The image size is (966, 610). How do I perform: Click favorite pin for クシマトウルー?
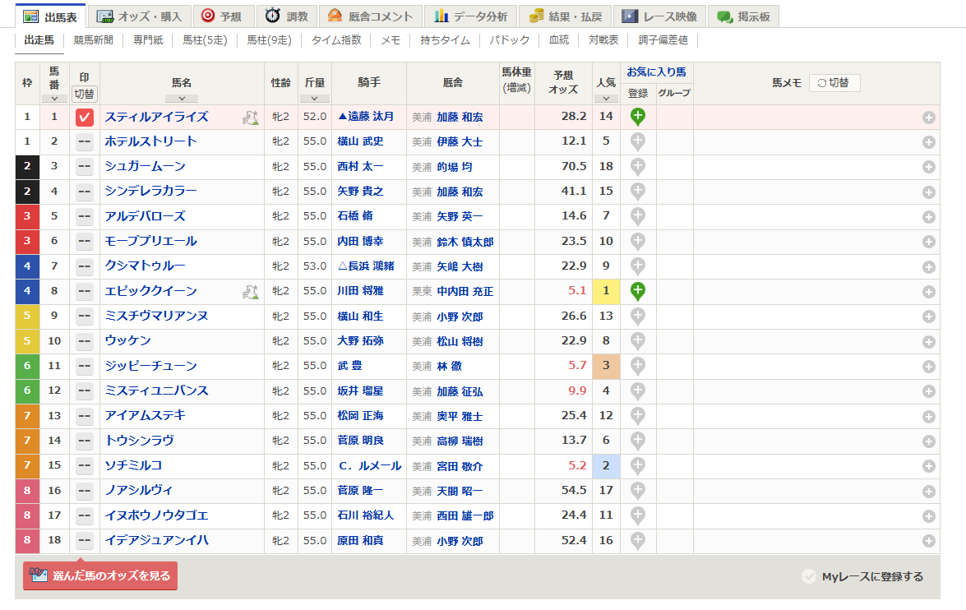pyautogui.click(x=638, y=266)
